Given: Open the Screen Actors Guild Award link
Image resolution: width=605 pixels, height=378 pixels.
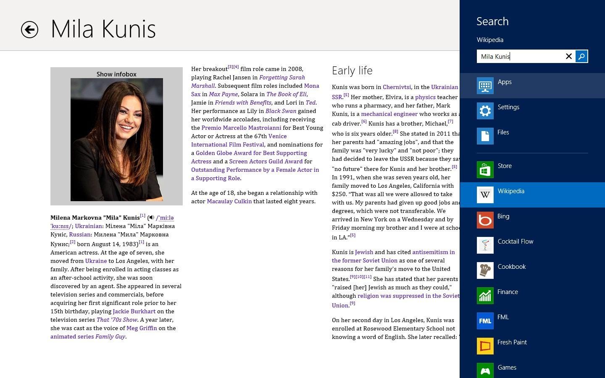Looking at the screenshot, I should 266,161.
